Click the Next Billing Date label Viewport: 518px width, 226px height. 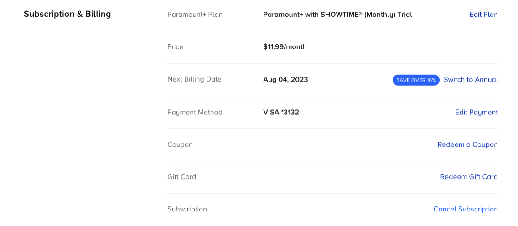click(x=194, y=79)
